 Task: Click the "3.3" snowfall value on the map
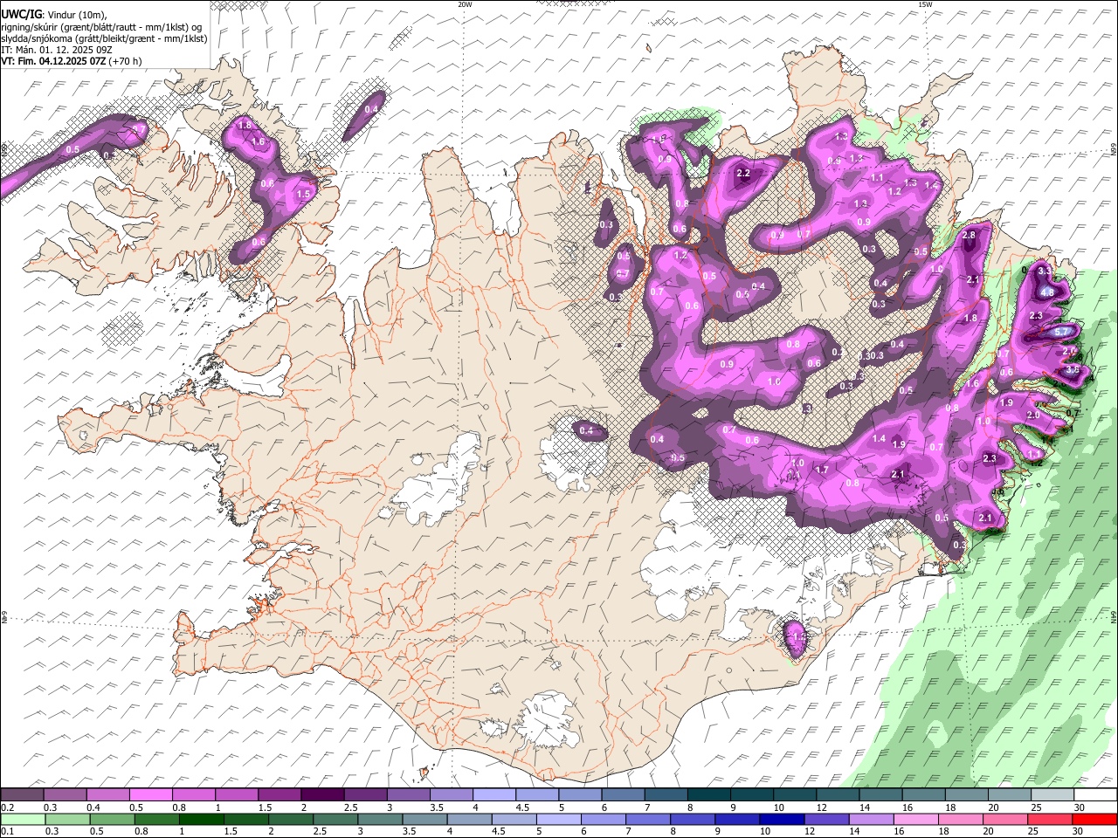pyautogui.click(x=1045, y=271)
